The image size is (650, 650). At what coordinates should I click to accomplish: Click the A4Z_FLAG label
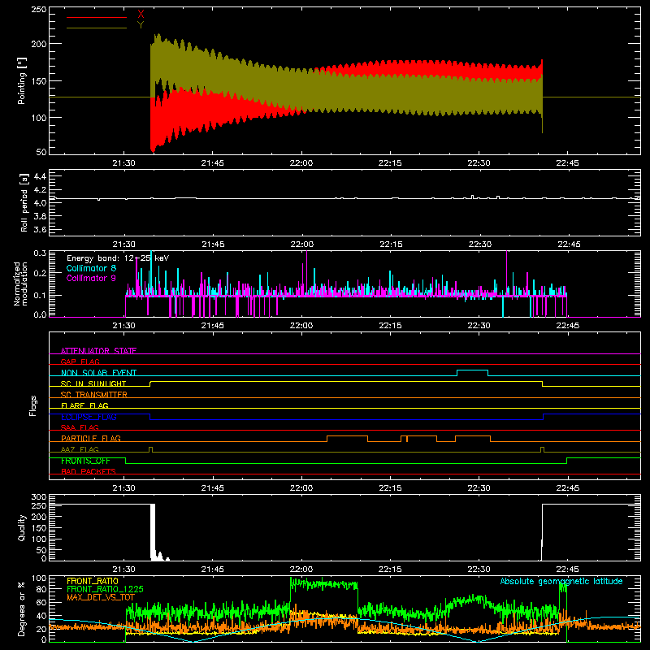click(x=80, y=449)
